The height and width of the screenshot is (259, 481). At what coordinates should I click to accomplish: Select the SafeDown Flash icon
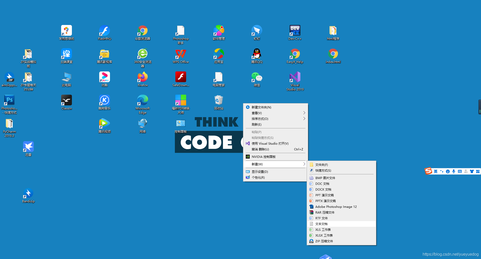pyautogui.click(x=181, y=79)
